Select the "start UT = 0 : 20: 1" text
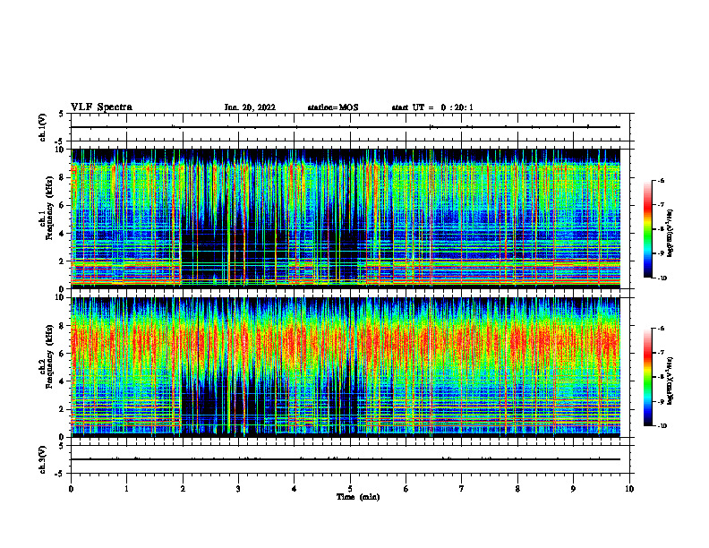 (x=432, y=107)
